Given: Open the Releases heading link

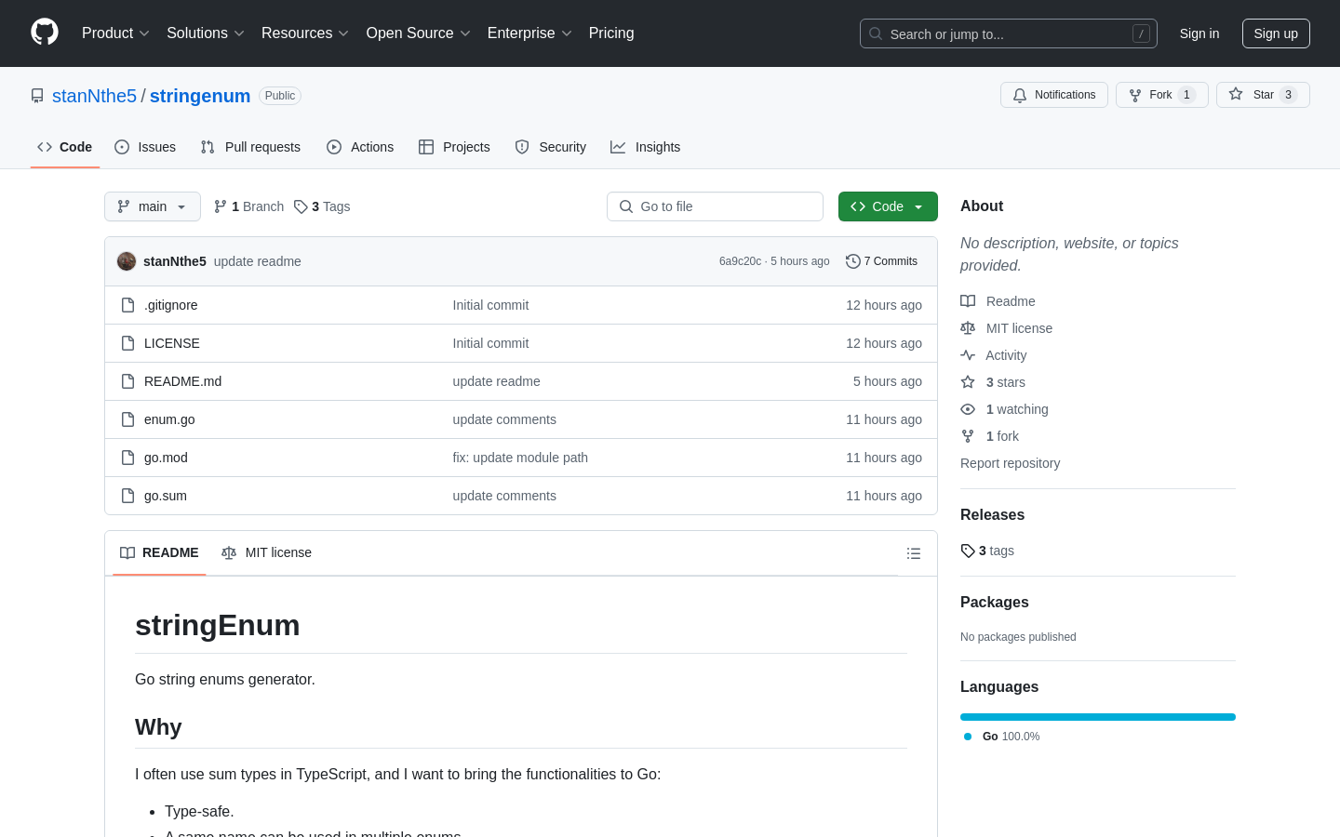Looking at the screenshot, I should 992,515.
